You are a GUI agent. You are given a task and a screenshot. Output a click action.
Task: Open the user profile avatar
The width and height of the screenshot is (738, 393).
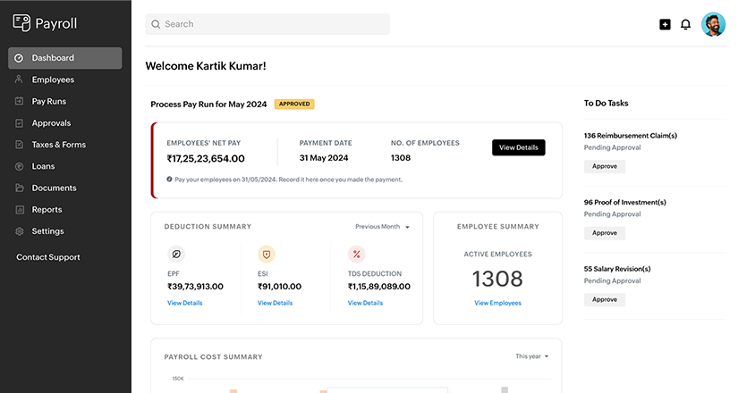coord(713,24)
